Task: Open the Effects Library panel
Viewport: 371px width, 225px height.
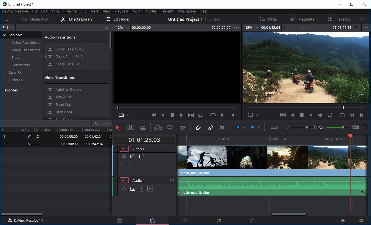Action: coord(77,19)
